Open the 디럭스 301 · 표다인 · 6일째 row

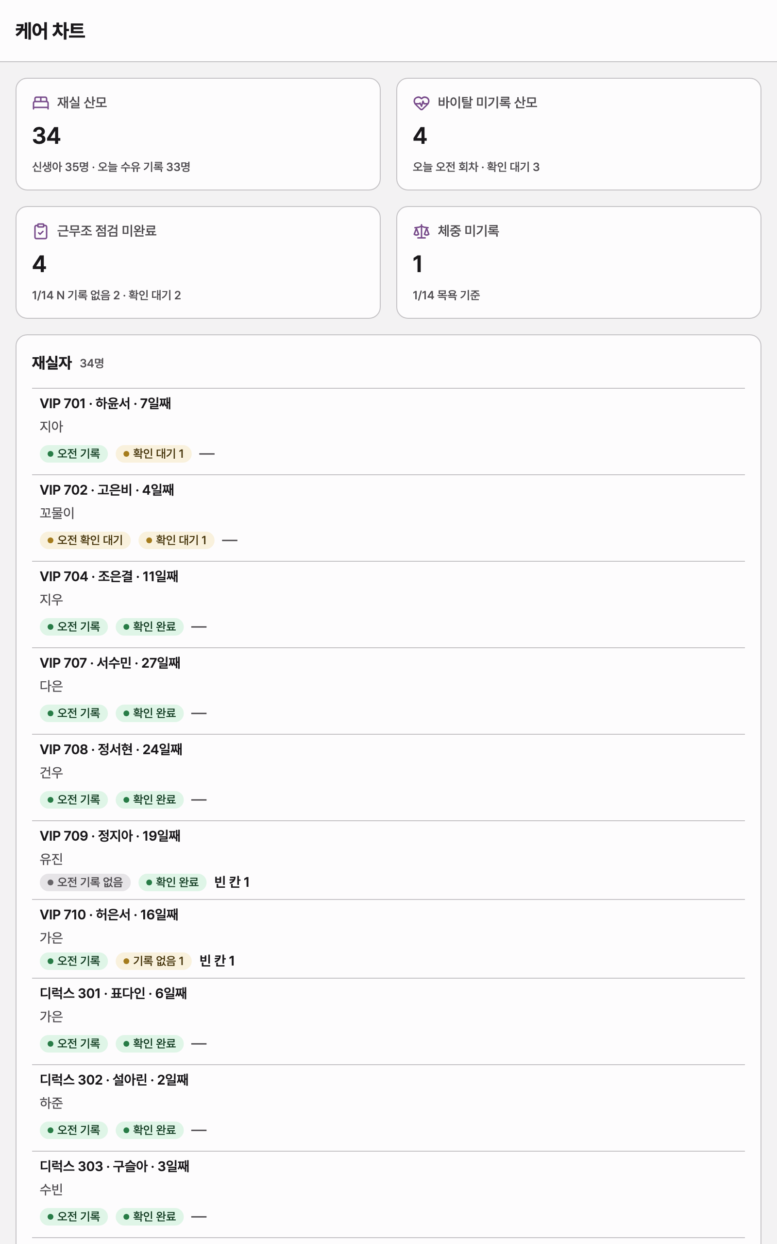coord(388,1021)
